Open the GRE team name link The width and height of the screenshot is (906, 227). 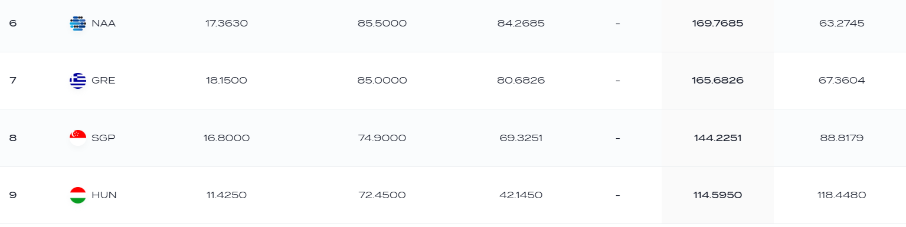tap(103, 81)
